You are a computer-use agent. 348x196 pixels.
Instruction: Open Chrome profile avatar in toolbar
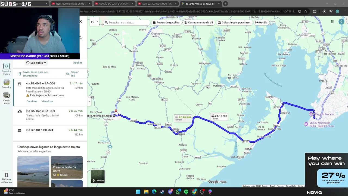pos(337,11)
